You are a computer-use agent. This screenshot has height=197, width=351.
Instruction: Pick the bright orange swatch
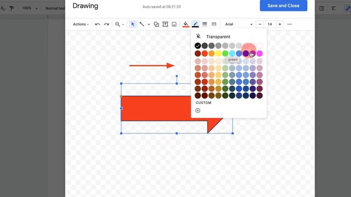click(x=211, y=54)
